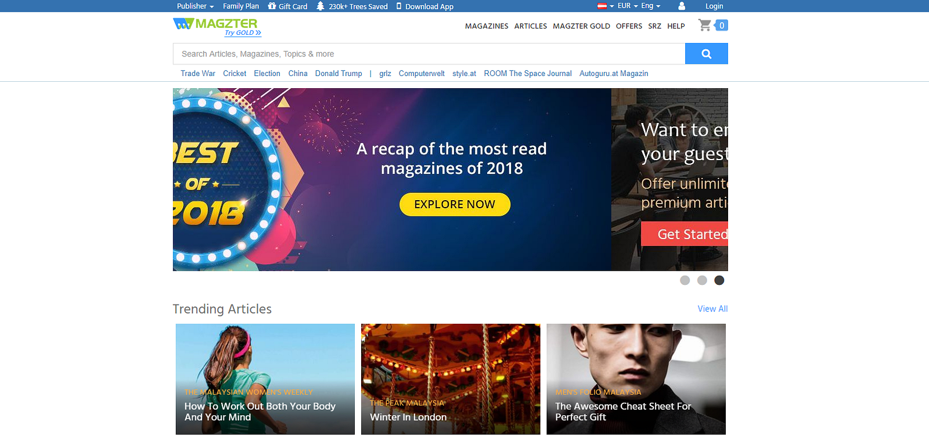Select the SRZ menu item
929x445 pixels.
[x=654, y=26]
